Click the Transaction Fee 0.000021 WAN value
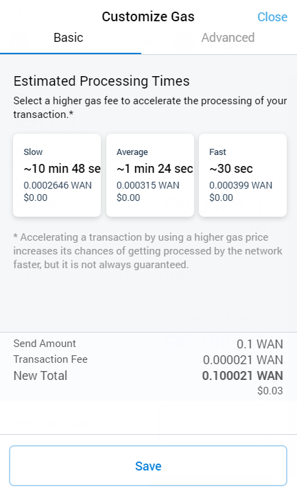 pos(243,360)
